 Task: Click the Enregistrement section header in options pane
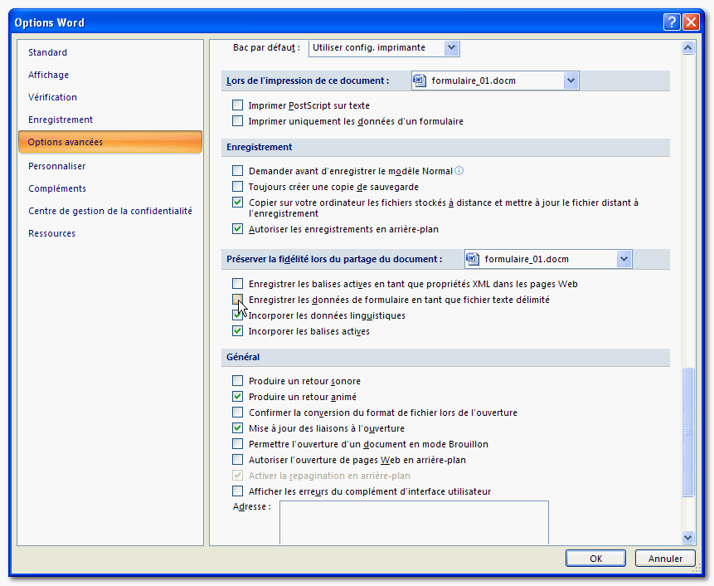(445, 147)
